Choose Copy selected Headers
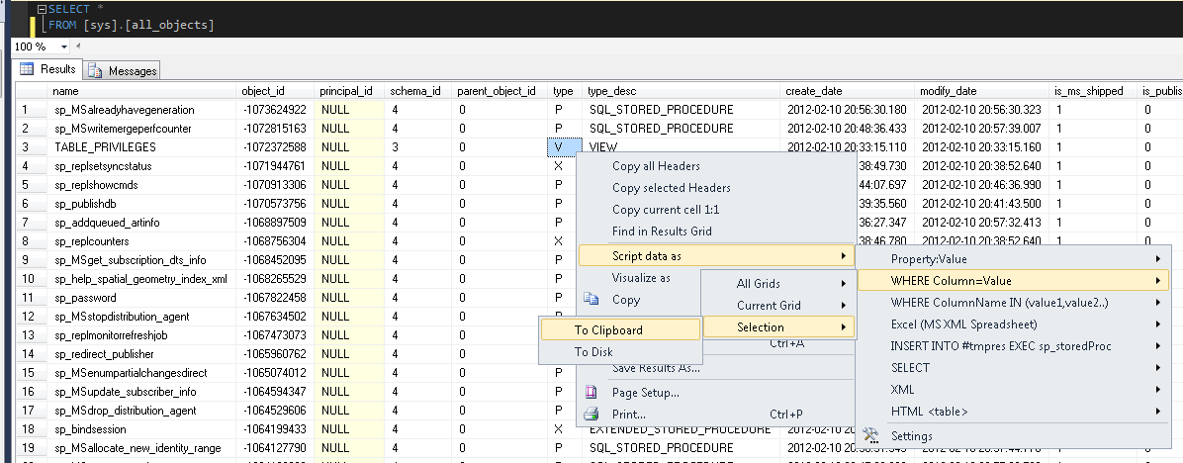This screenshot has height=463, width=1183. (x=671, y=188)
